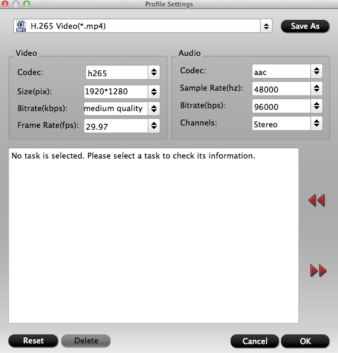Click the red double right arrow icon
The width and height of the screenshot is (338, 353).
(318, 270)
